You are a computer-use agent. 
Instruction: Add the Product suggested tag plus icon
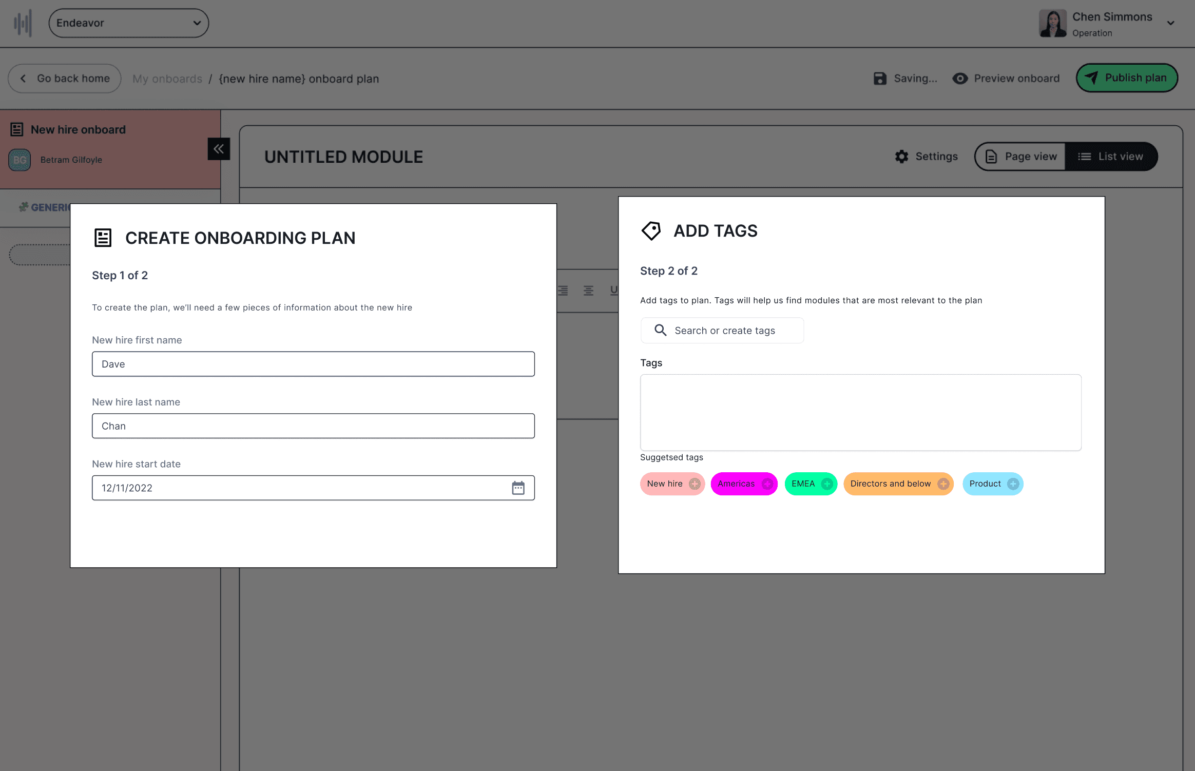pyautogui.click(x=1013, y=484)
